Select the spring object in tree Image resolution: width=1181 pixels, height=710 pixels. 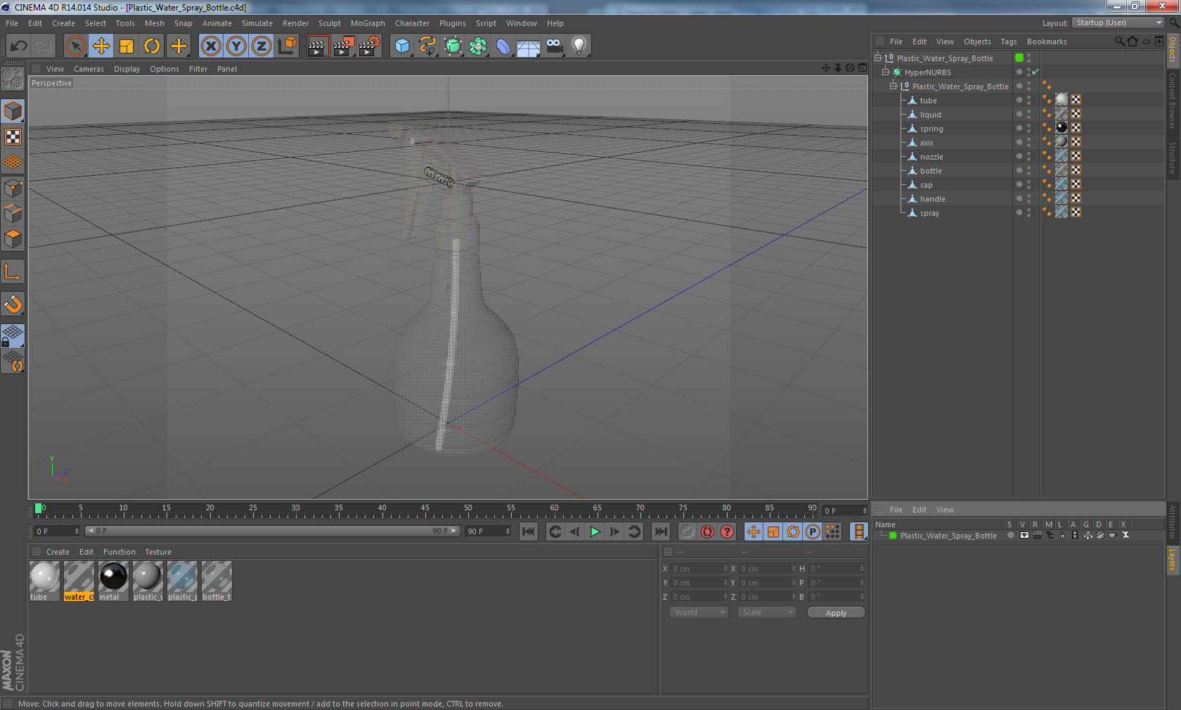[x=931, y=129]
